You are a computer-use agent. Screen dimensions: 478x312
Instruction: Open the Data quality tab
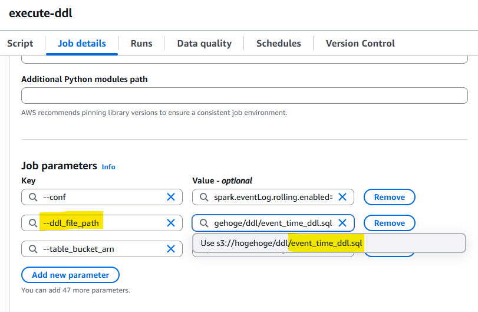tap(205, 43)
